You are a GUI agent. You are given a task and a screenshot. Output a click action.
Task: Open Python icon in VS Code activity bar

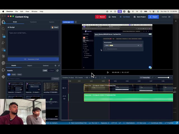(3, 77)
